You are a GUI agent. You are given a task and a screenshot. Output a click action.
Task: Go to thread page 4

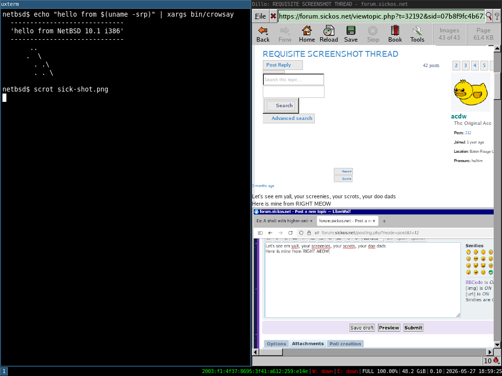click(475, 66)
